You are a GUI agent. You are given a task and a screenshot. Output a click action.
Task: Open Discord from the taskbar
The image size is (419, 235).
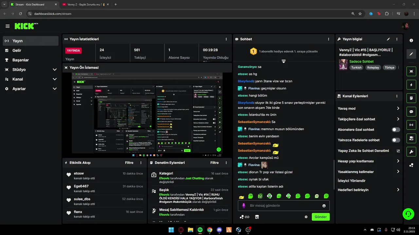click(219, 230)
